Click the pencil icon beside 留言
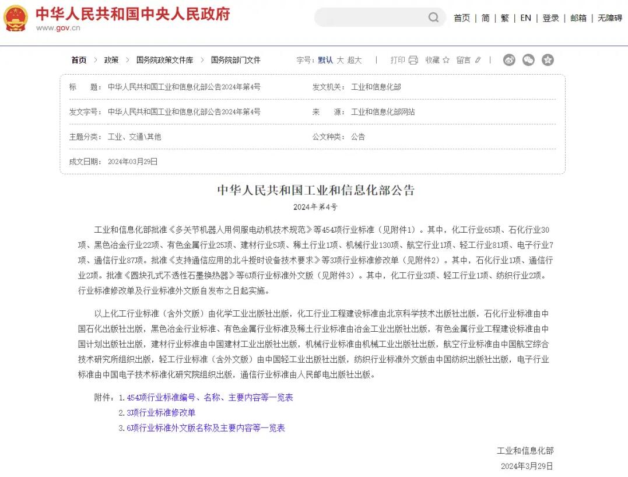This screenshot has height=477, width=628. pos(478,60)
